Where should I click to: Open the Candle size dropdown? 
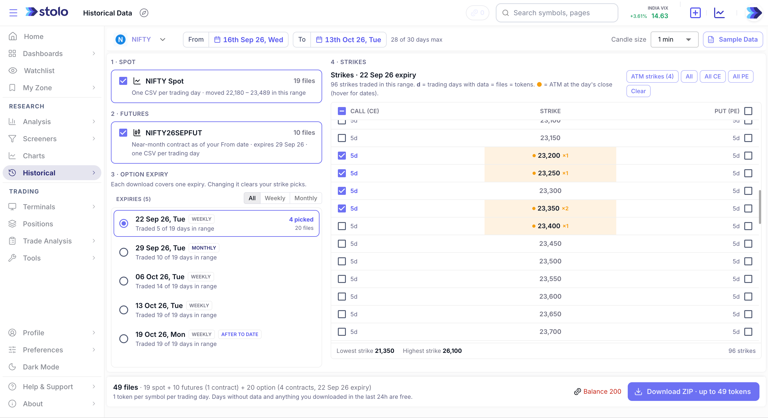point(674,40)
